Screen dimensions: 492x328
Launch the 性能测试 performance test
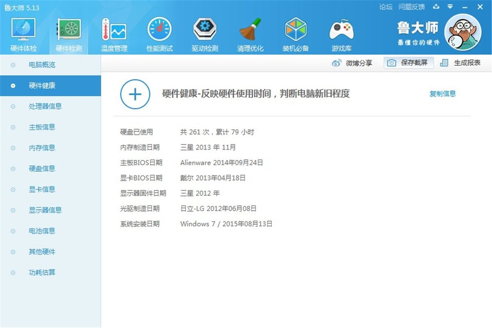tap(159, 35)
